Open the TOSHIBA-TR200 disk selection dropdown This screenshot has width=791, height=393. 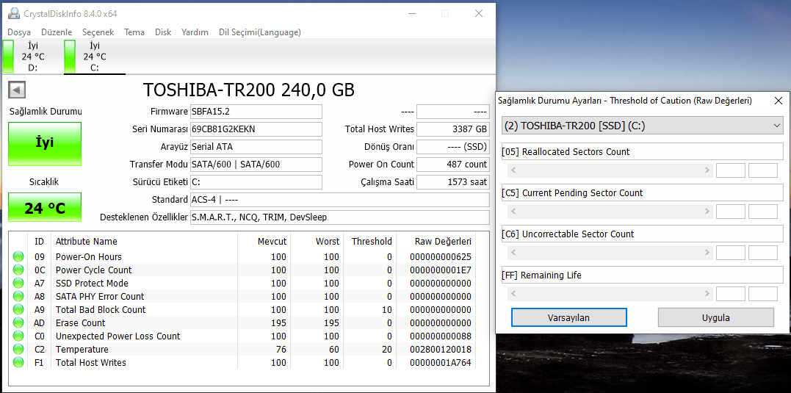642,126
